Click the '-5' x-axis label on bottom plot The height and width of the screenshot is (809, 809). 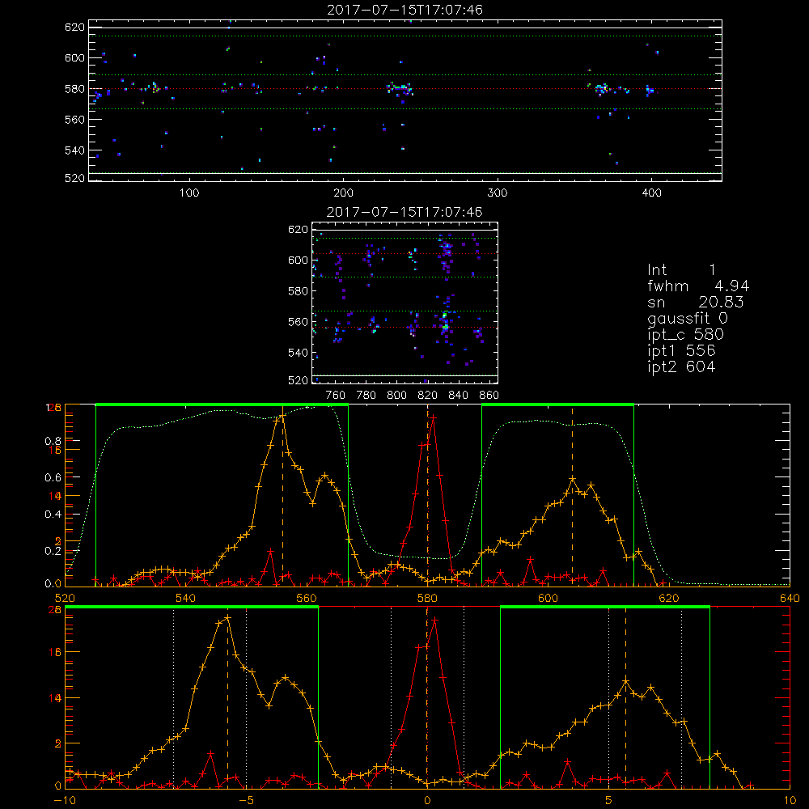click(246, 800)
